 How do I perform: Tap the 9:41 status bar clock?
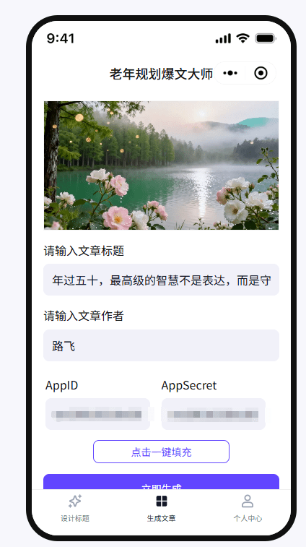(x=61, y=38)
